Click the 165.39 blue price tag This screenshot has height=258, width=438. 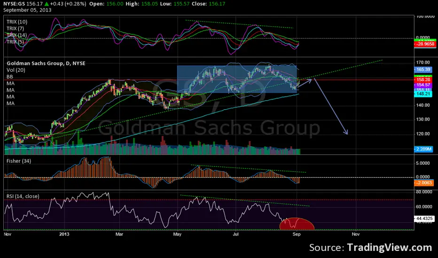pyautogui.click(x=423, y=69)
